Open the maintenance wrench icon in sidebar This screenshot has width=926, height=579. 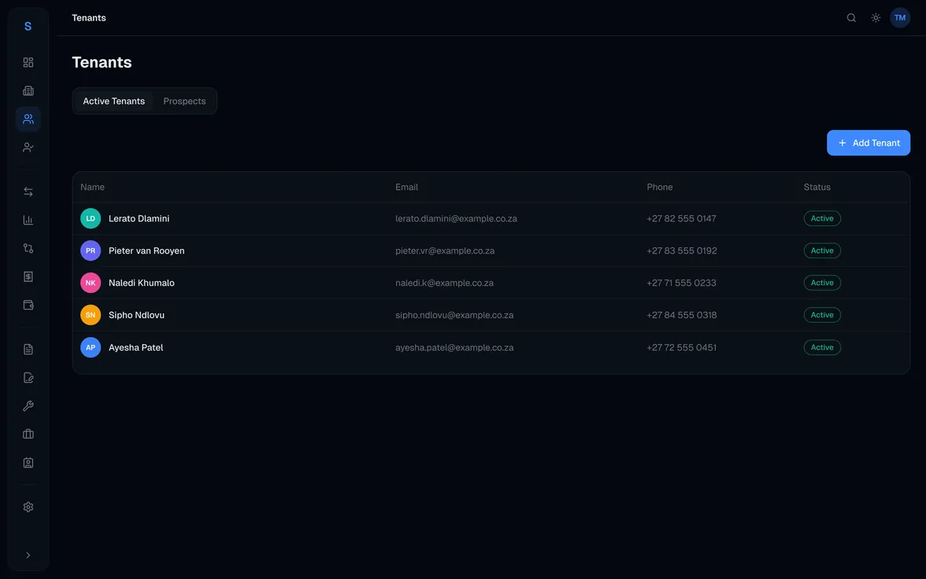(28, 406)
